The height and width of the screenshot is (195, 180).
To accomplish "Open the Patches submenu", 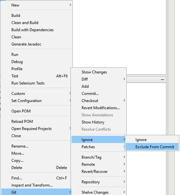I will (x=98, y=147).
